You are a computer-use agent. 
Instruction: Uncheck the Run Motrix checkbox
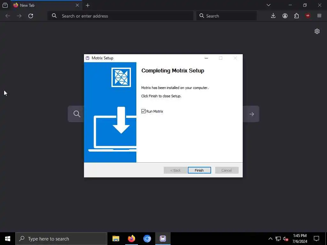(143, 111)
